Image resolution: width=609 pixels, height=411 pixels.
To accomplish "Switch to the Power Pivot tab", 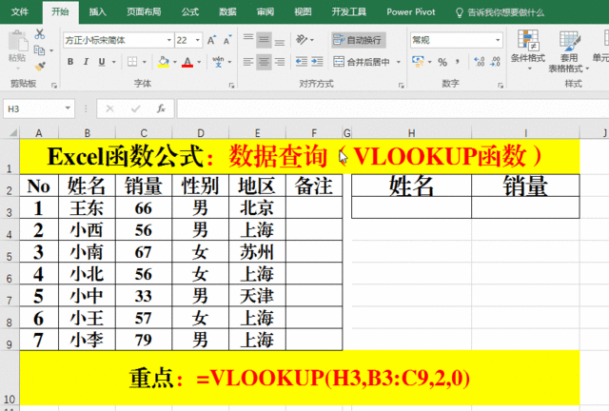I will point(411,11).
